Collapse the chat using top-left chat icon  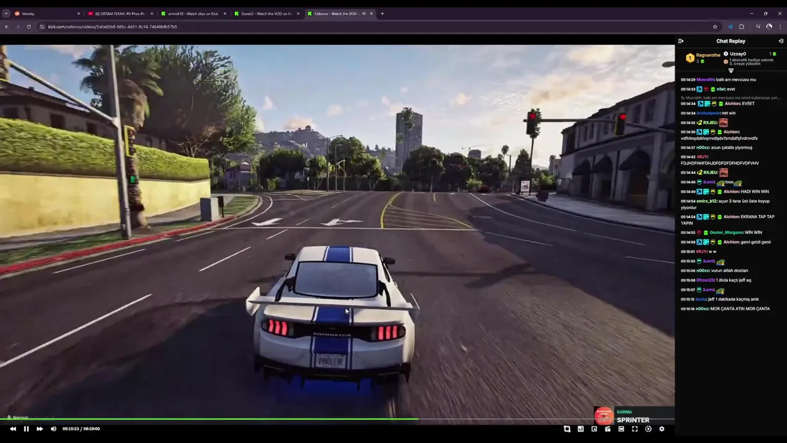pyautogui.click(x=681, y=41)
